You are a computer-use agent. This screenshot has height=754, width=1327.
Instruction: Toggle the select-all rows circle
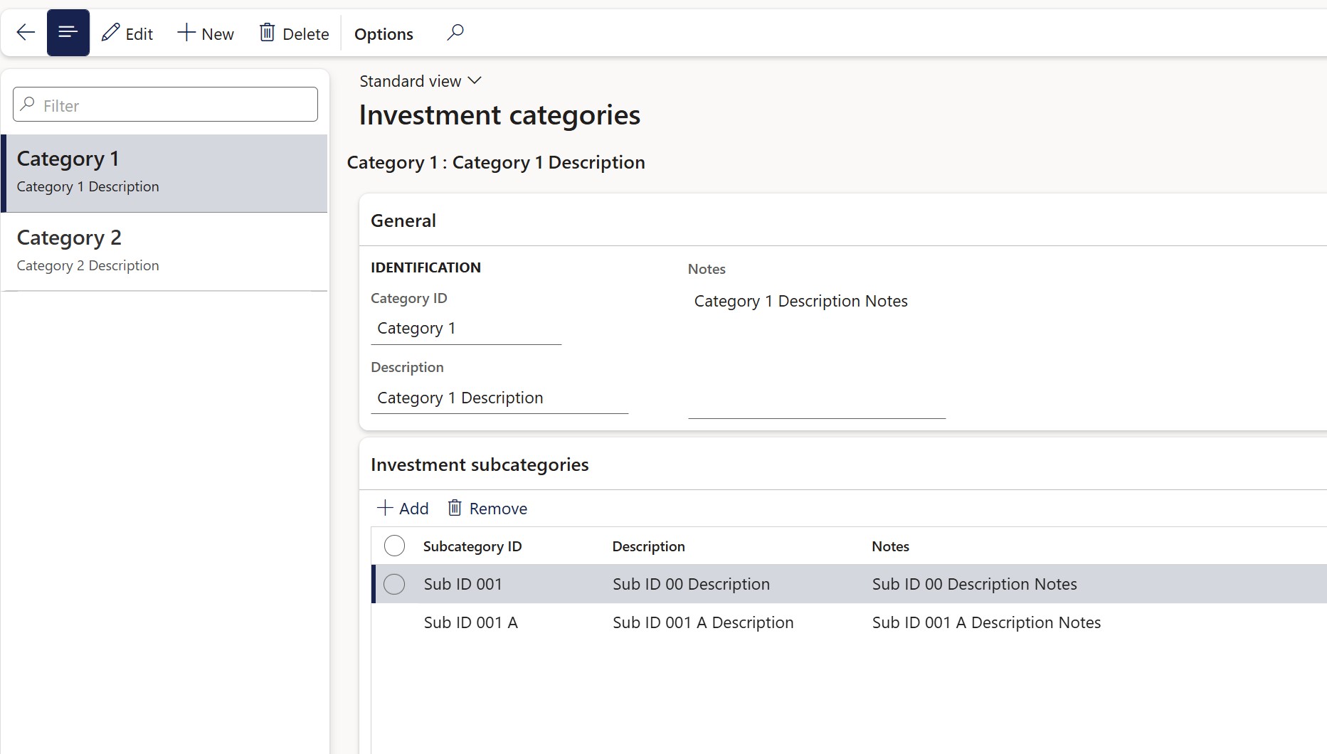(394, 546)
